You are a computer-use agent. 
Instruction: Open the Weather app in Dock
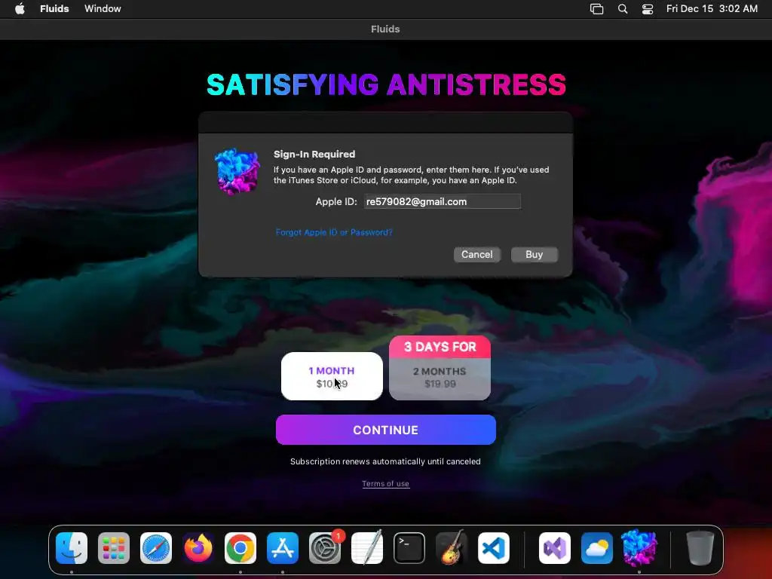(597, 548)
